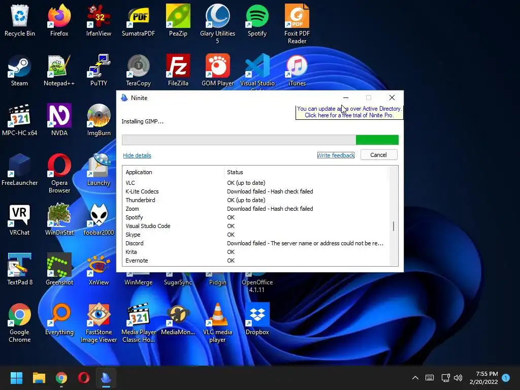The width and height of the screenshot is (520, 390).
Task: Select the Notepad++ desktop shortcut
Action: click(x=59, y=70)
